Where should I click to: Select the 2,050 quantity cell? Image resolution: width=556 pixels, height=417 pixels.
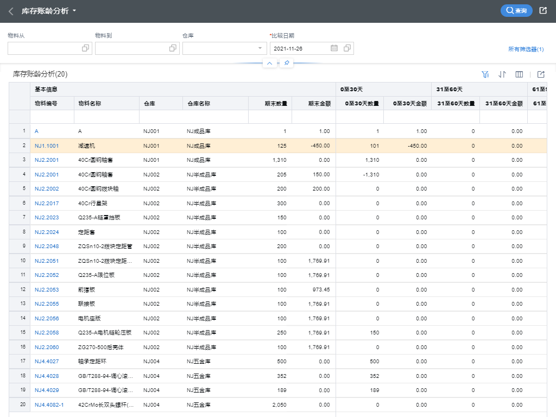tap(270, 405)
